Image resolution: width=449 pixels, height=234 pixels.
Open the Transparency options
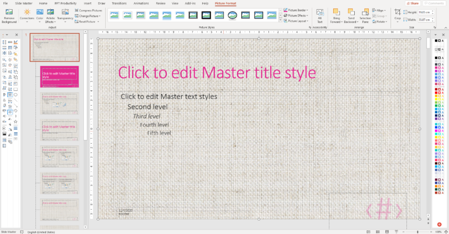pyautogui.click(x=65, y=16)
